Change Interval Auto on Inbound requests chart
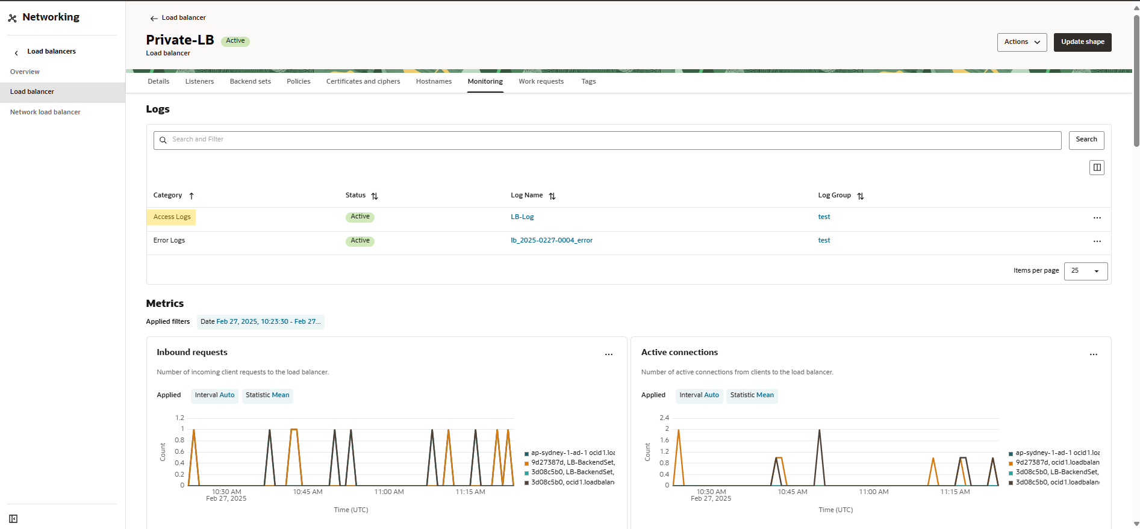The height and width of the screenshot is (529, 1140). click(x=214, y=395)
